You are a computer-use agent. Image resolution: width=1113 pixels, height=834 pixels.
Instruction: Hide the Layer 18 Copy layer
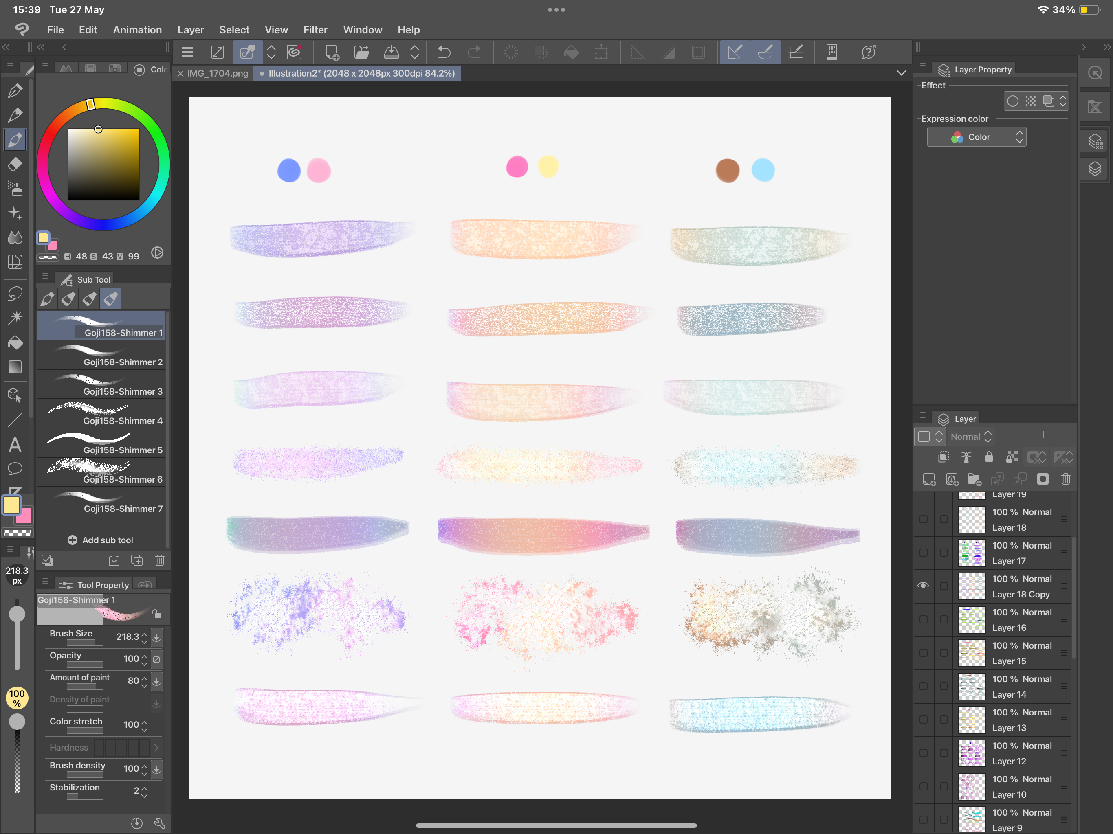(x=923, y=586)
